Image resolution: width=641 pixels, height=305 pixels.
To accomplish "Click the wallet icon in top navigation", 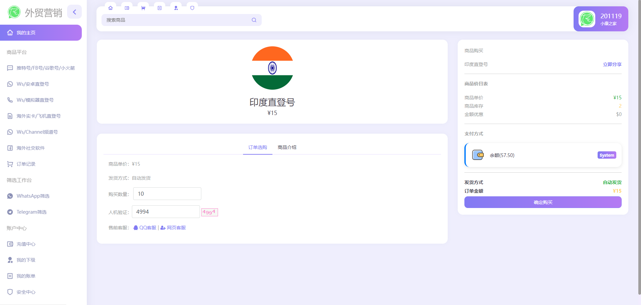I will pyautogui.click(x=127, y=8).
